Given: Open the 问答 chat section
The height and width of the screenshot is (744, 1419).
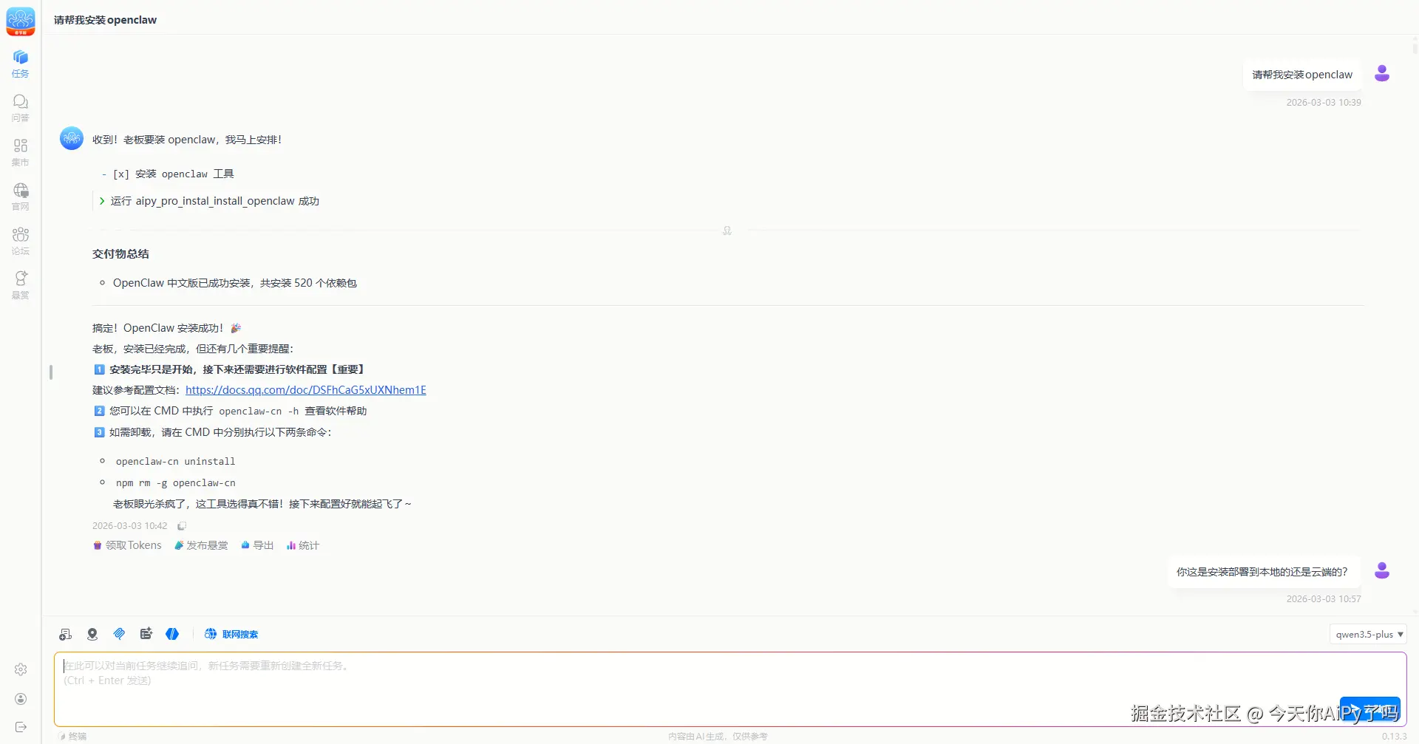Looking at the screenshot, I should (21, 108).
